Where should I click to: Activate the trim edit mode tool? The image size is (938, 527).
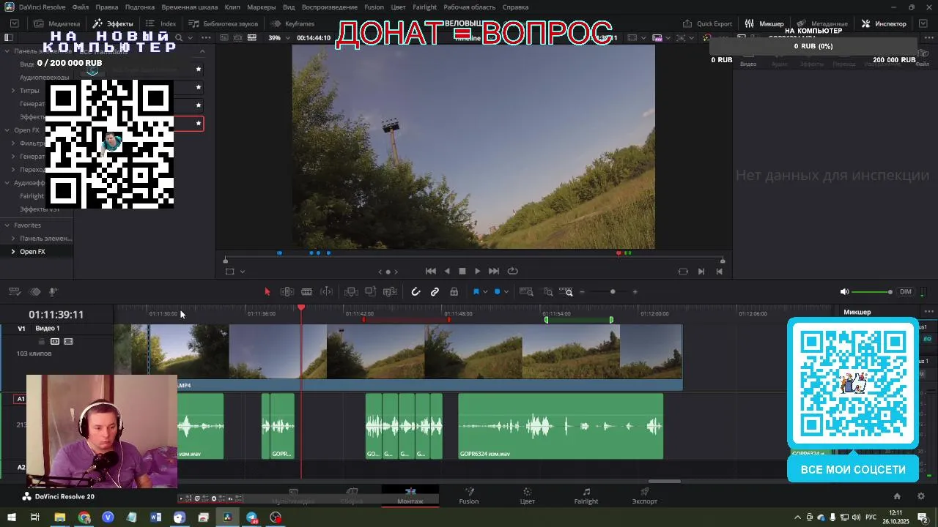pos(287,292)
